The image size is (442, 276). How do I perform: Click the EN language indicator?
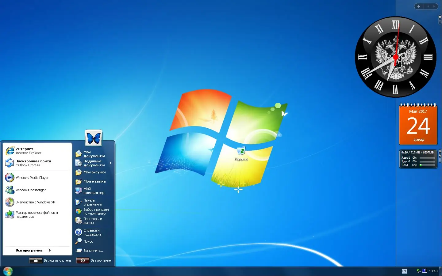(x=404, y=271)
